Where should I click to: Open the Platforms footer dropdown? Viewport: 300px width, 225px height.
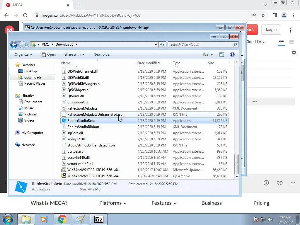tap(113, 203)
